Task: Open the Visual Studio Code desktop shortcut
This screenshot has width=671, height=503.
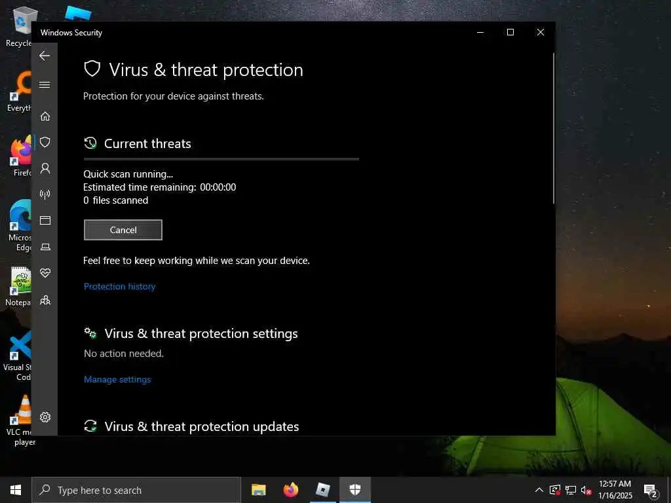Action: [x=18, y=356]
